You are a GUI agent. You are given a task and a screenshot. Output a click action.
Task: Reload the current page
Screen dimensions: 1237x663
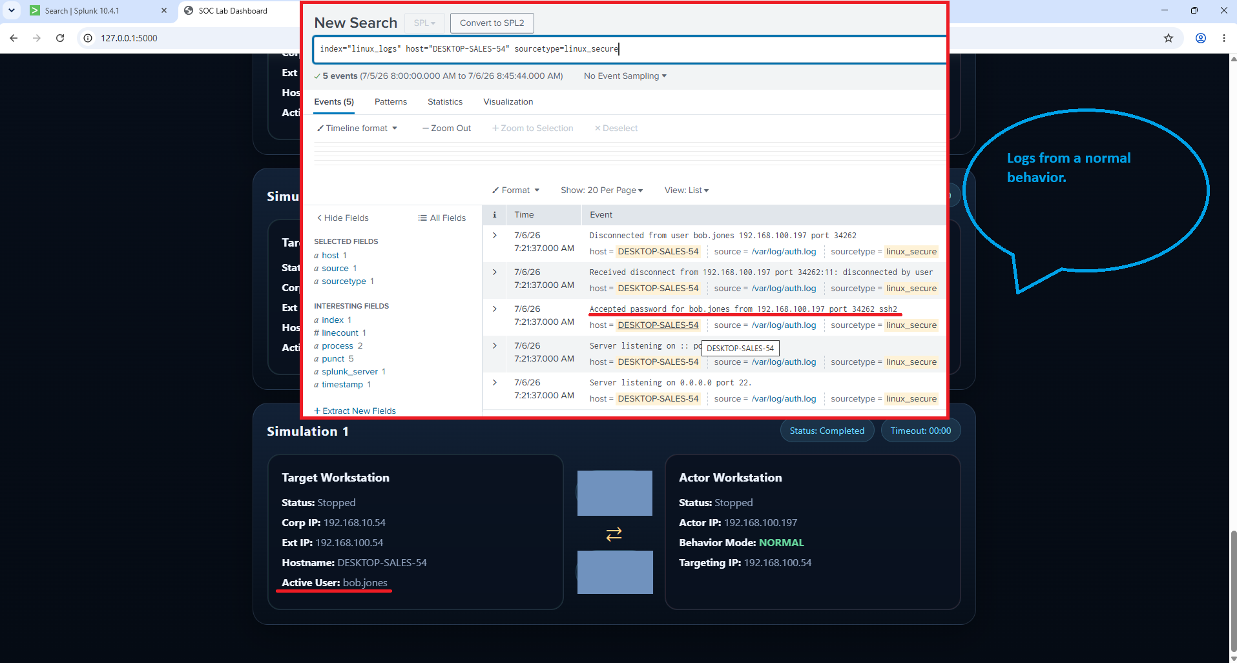coord(60,38)
